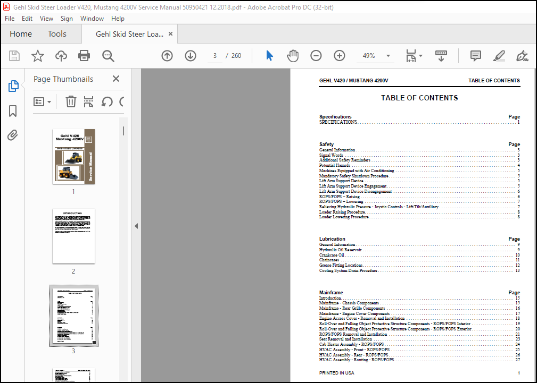Screen dimensions: 537x383
Task: Collapse the navigation pane with left arrow
Action: (136, 226)
